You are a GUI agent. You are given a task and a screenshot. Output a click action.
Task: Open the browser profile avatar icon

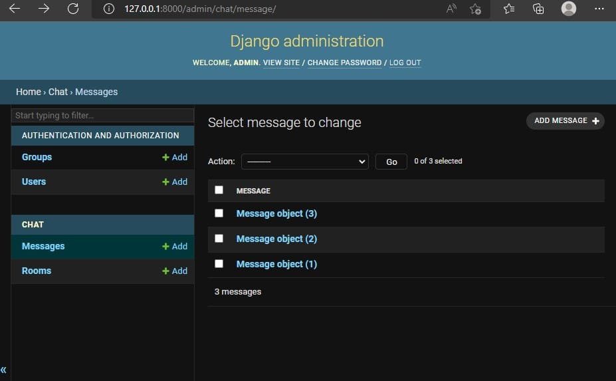tap(568, 9)
